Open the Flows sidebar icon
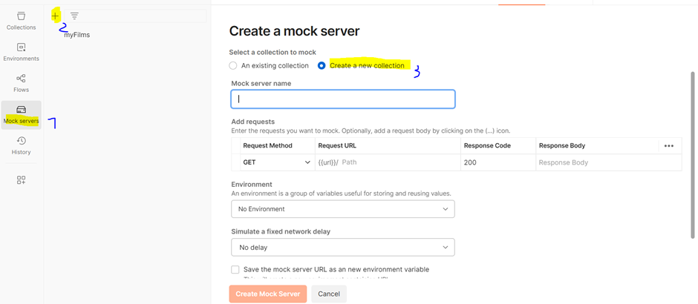 [21, 82]
